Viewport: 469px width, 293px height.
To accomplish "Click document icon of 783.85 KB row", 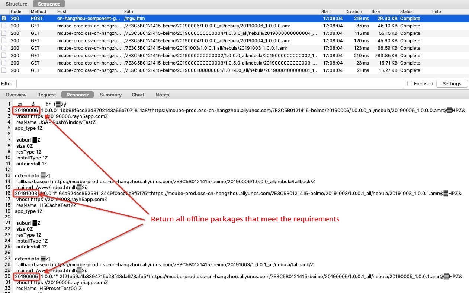I will (x=4, y=56).
